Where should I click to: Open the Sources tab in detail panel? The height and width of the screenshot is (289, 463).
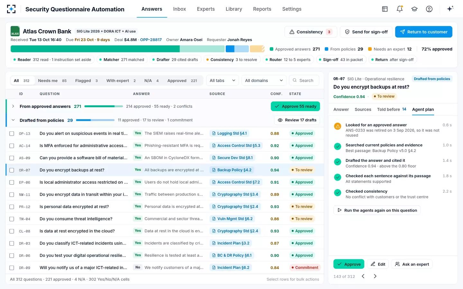(x=363, y=109)
